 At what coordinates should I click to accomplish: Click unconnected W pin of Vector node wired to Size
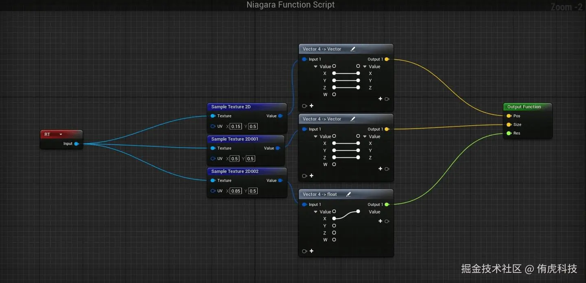click(x=334, y=165)
